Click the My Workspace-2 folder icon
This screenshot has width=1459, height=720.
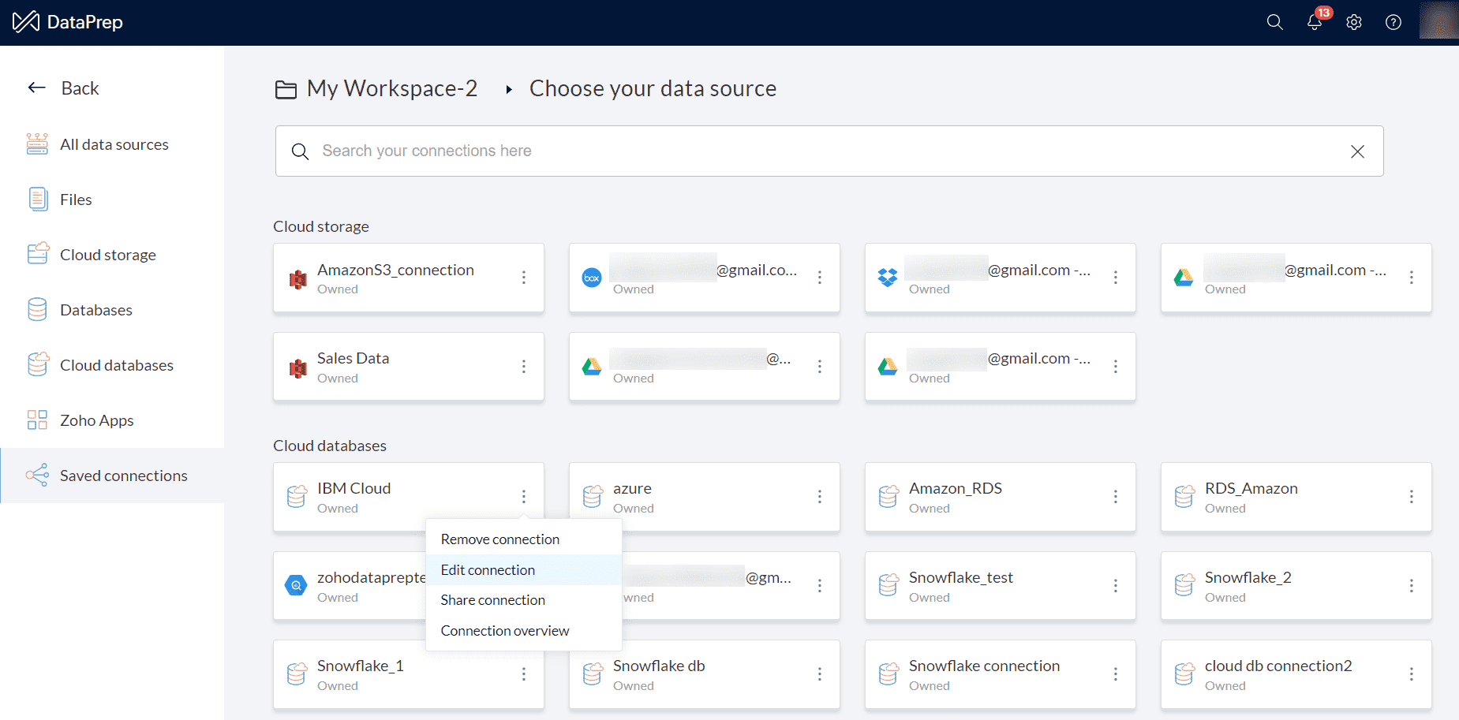click(286, 89)
